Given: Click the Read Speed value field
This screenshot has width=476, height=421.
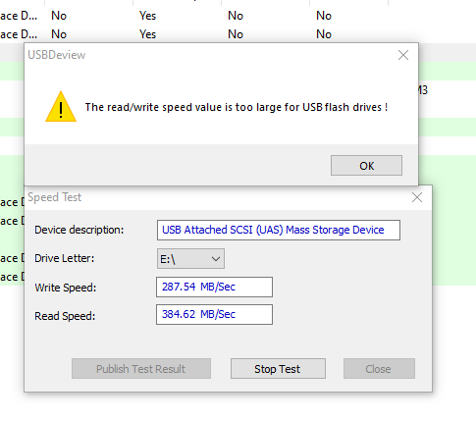Looking at the screenshot, I should click(x=214, y=314).
